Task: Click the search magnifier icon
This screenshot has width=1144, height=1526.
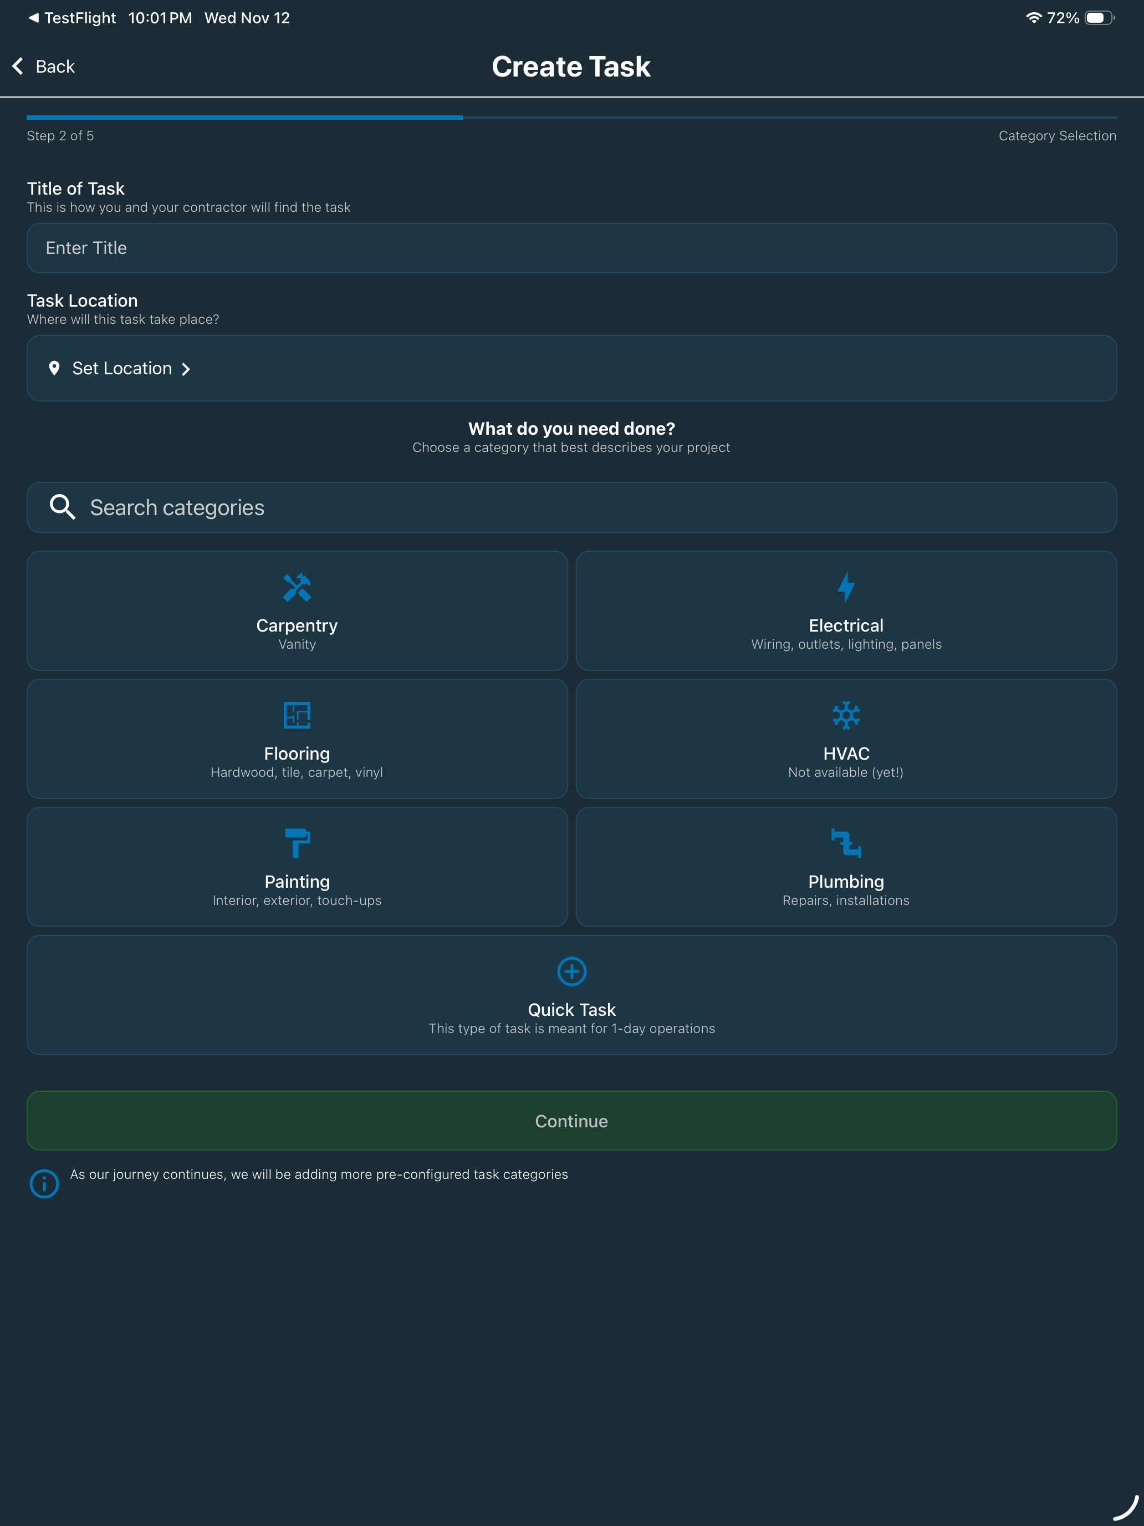Action: pyautogui.click(x=62, y=507)
